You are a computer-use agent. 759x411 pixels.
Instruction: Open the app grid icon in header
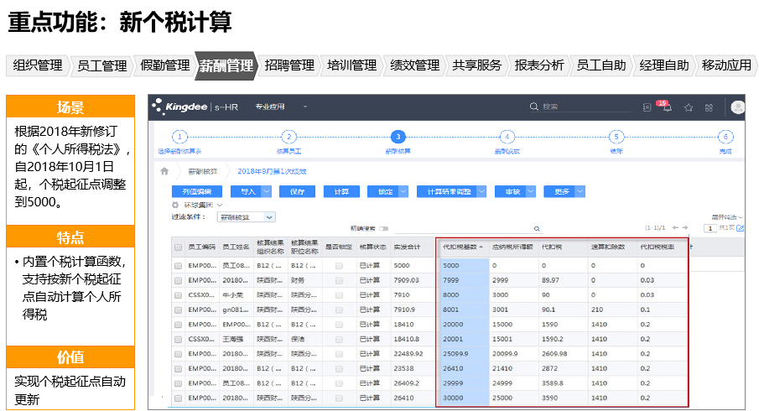[x=710, y=107]
